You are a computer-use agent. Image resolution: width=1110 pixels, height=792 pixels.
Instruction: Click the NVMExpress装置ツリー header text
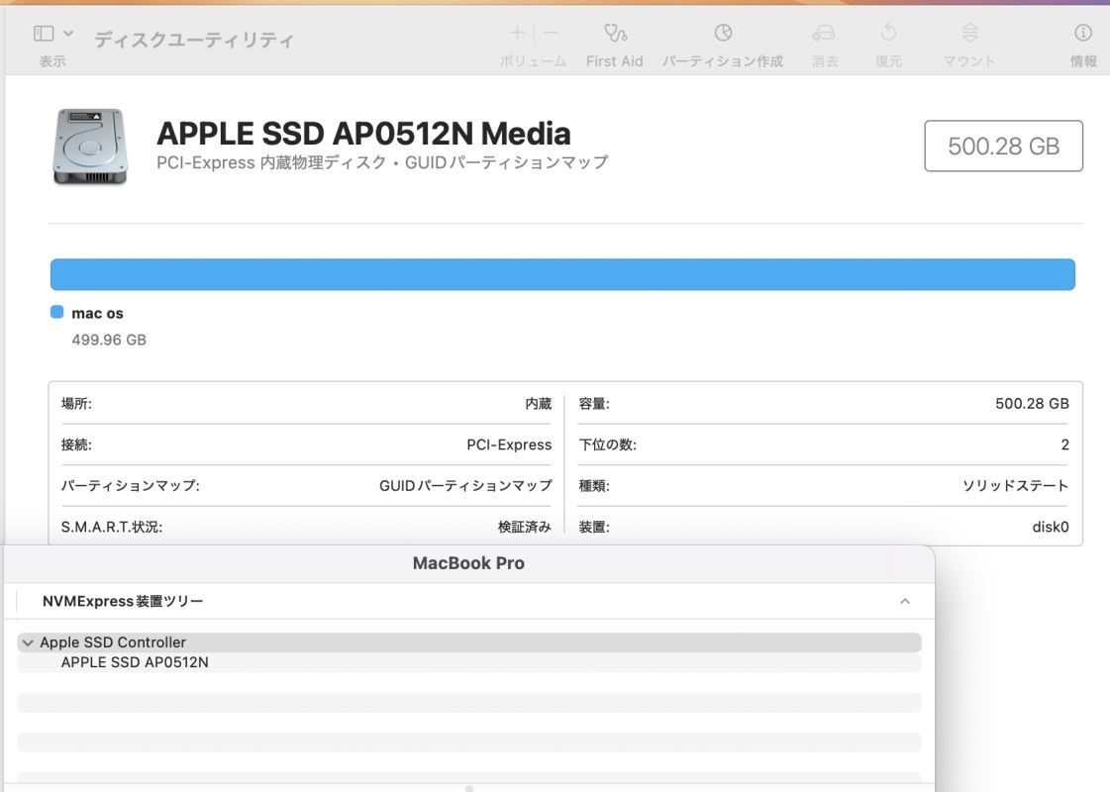tap(123, 601)
